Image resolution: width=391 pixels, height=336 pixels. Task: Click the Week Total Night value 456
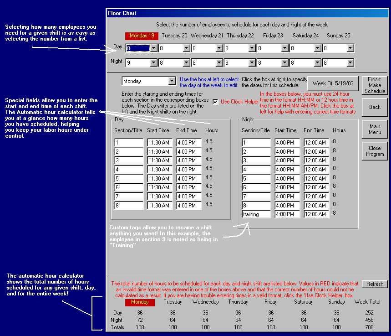click(x=369, y=320)
